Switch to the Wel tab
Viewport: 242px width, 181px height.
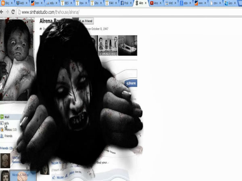pyautogui.click(x=171, y=3)
